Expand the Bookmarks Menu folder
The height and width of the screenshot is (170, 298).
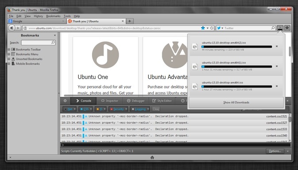(x=9, y=54)
